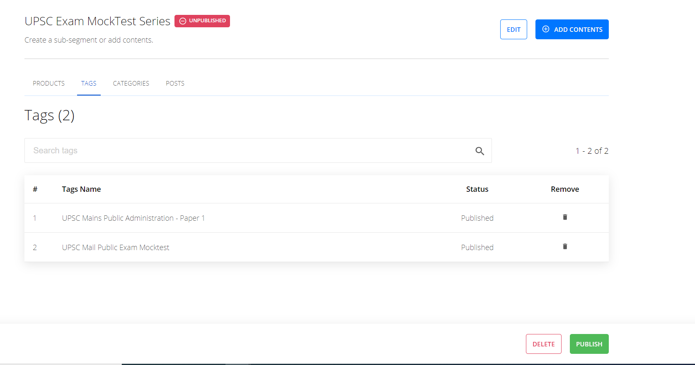Image resolution: width=695 pixels, height=365 pixels.
Task: Switch to the Categories tab
Action: [x=131, y=83]
